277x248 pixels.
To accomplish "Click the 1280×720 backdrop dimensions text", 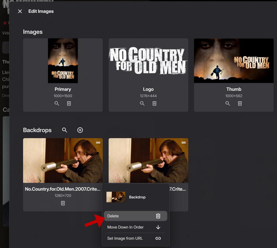I will click(63, 196).
